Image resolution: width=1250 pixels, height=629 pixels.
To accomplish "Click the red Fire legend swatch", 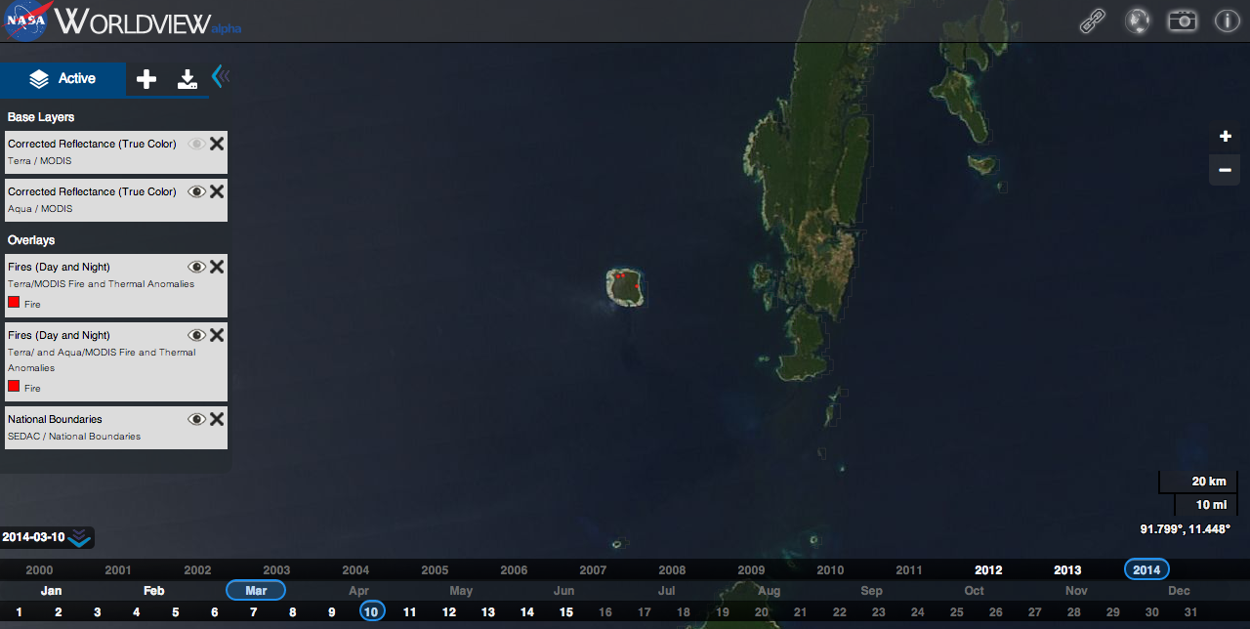I will (12, 303).
